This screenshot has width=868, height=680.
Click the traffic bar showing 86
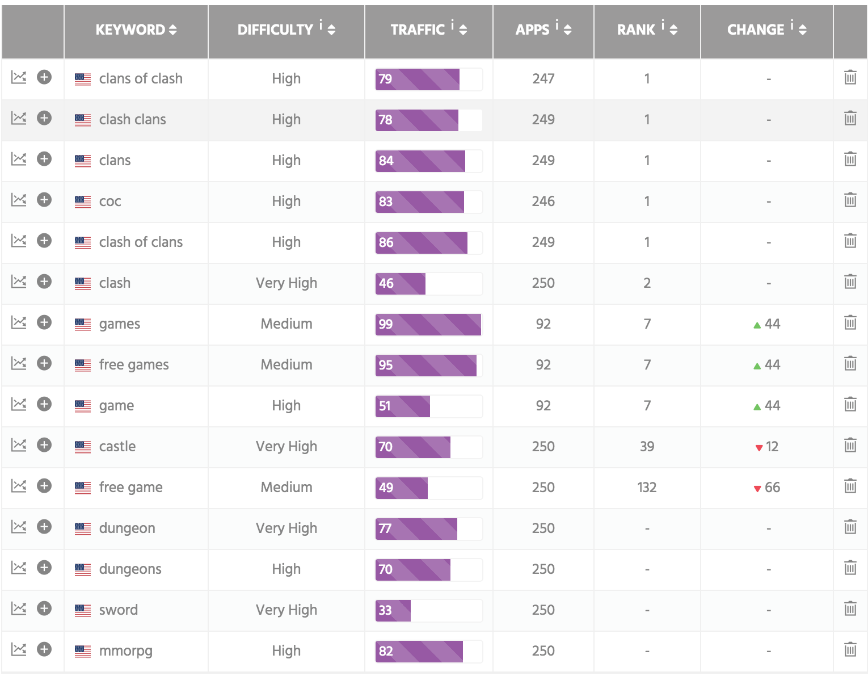click(x=429, y=242)
